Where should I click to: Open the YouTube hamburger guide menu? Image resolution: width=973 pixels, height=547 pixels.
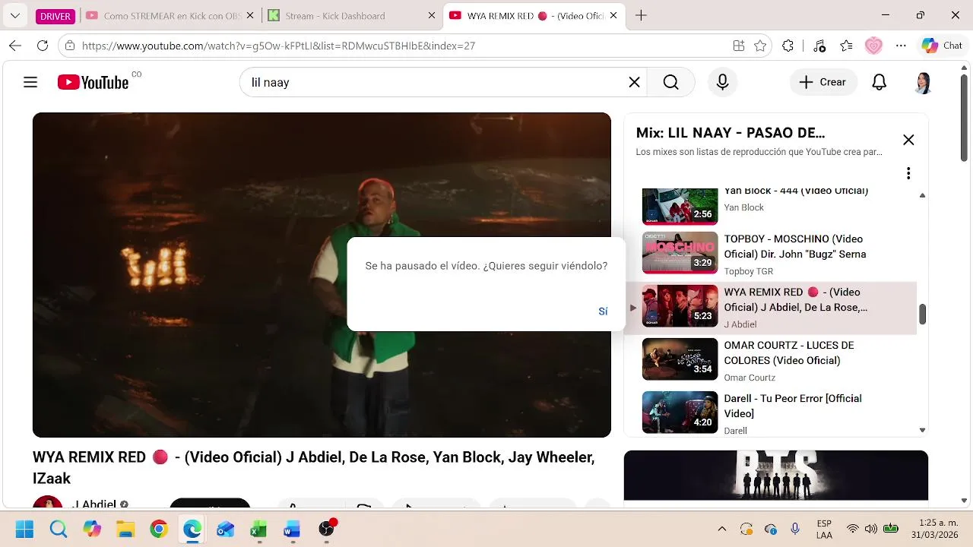click(30, 82)
